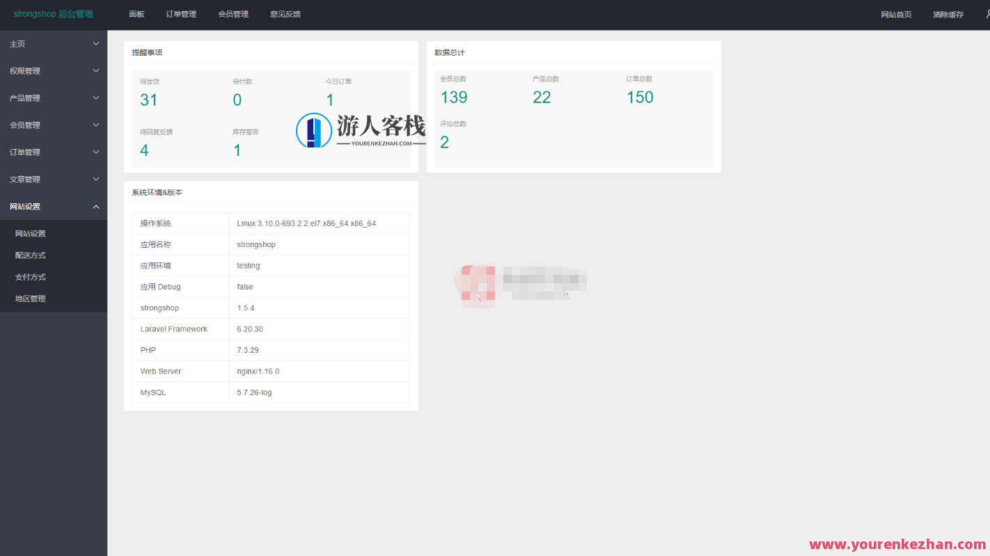Expand 订单管理 in the left sidebar

54,152
